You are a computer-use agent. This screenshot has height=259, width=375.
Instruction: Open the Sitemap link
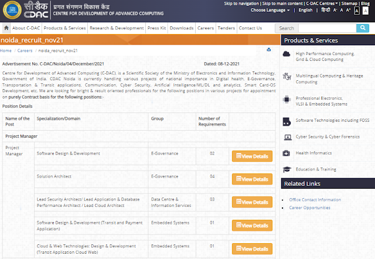pyautogui.click(x=349, y=4)
